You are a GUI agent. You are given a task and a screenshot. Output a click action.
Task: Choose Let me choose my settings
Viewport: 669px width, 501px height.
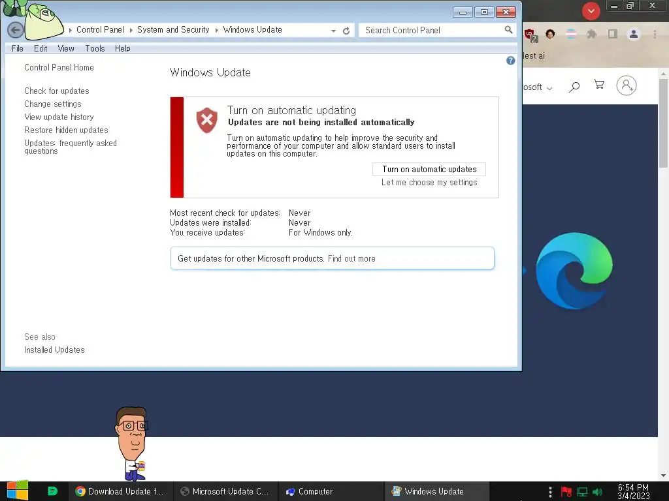tap(429, 183)
